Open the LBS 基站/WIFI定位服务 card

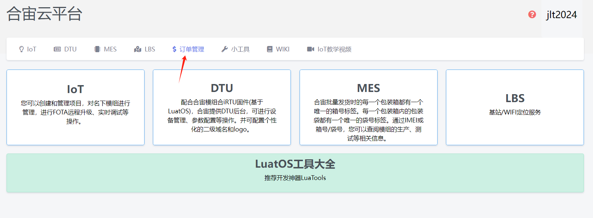(515, 108)
